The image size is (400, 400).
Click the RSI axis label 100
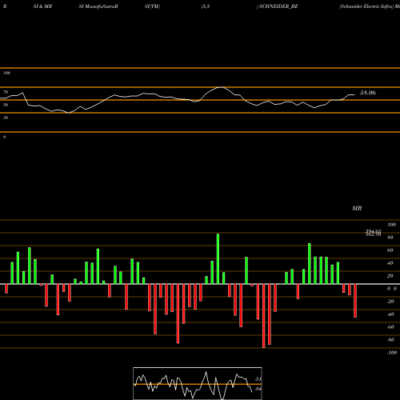(6, 73)
